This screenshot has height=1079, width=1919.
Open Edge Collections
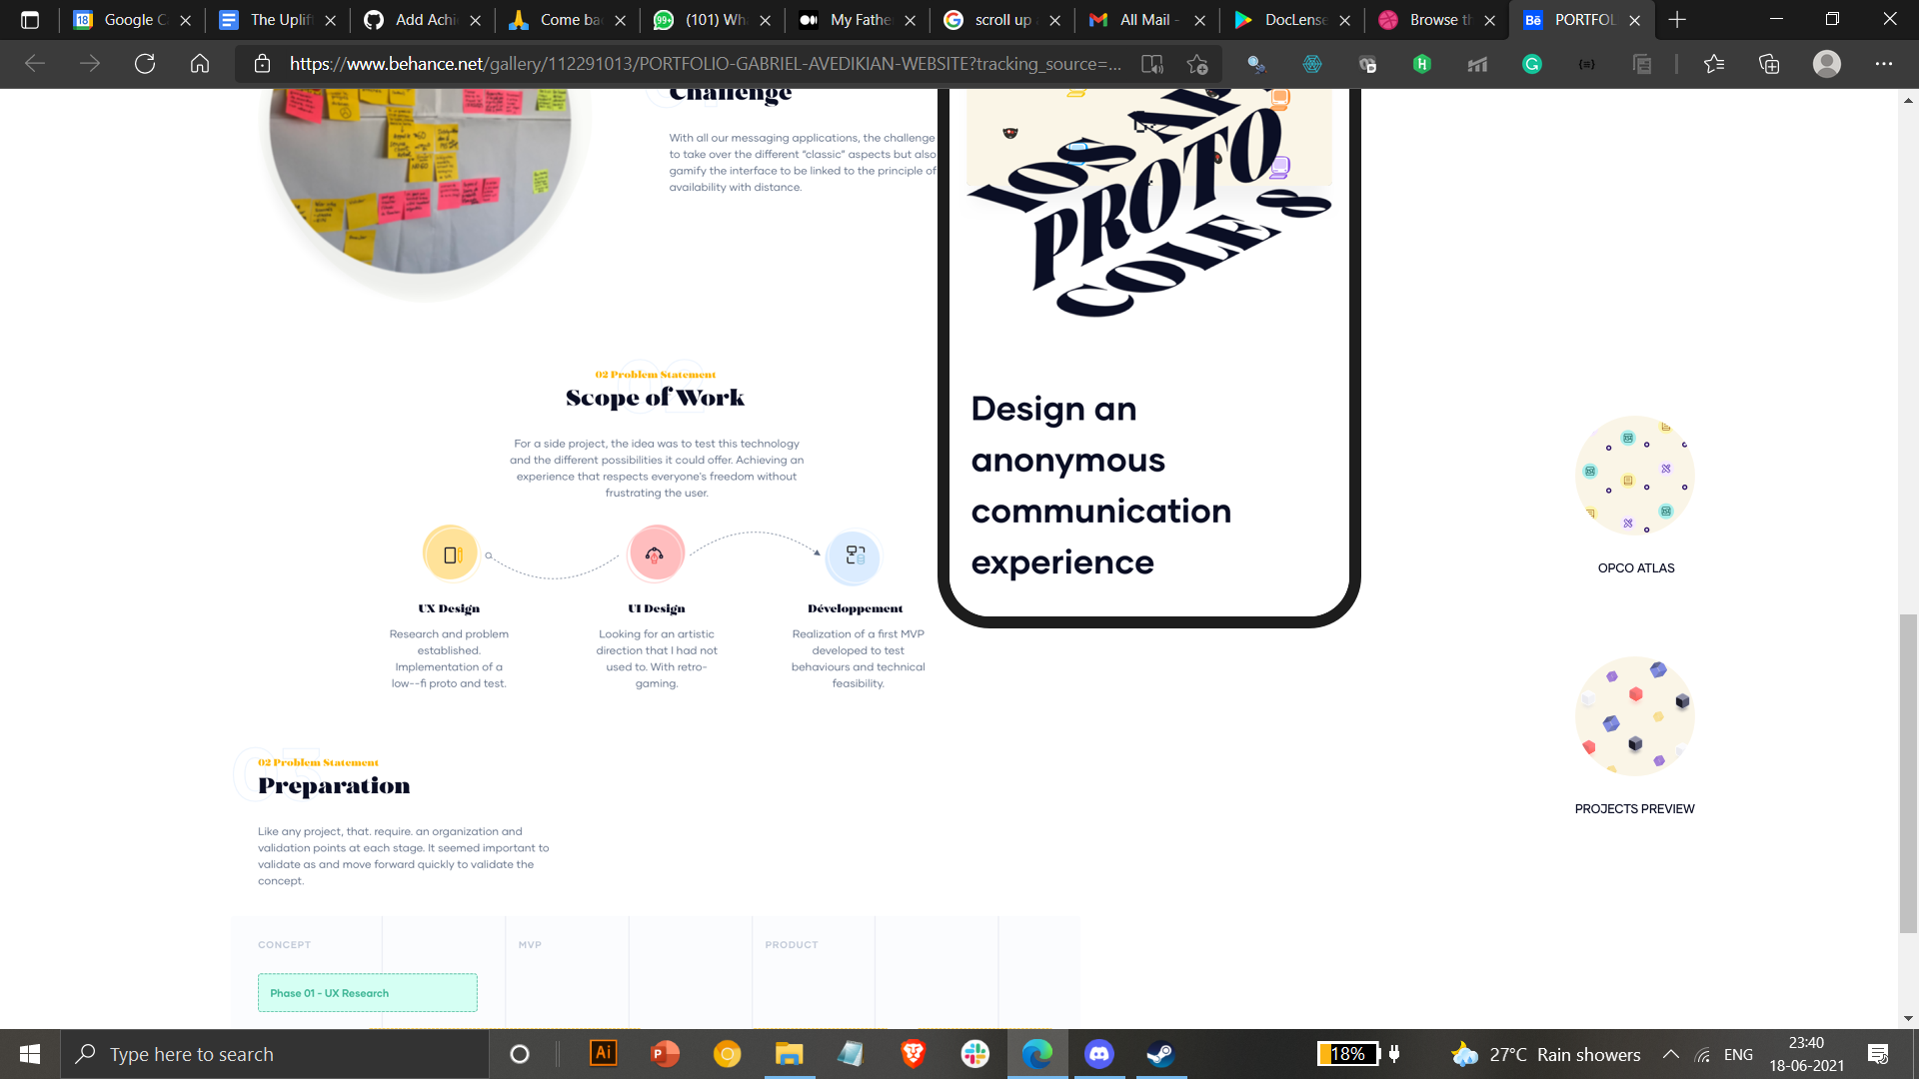[x=1769, y=64]
